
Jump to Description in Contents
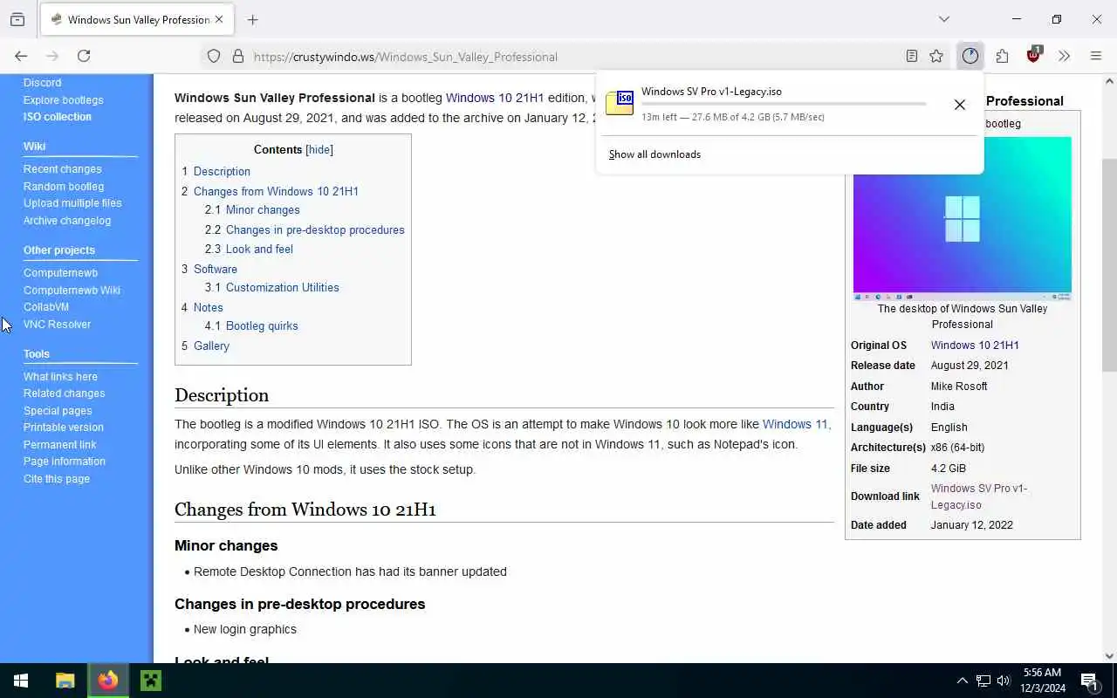click(222, 172)
